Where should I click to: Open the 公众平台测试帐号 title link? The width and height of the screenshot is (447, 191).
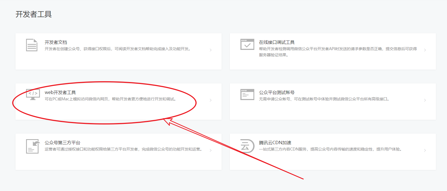[x=277, y=92]
